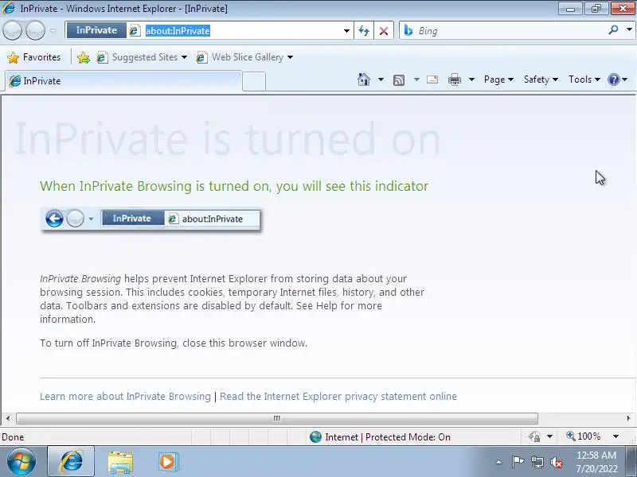
Task: Click the Forward navigation button
Action: [35, 30]
